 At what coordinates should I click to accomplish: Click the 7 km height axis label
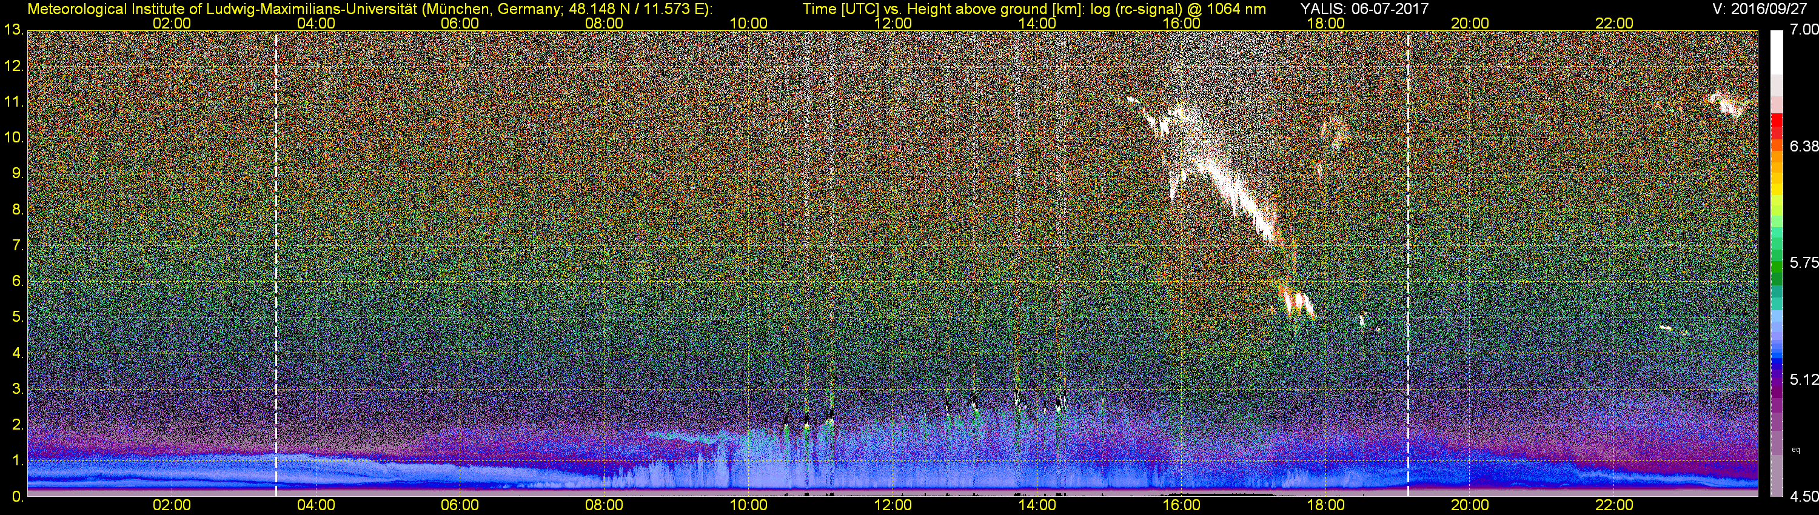[x=18, y=245]
